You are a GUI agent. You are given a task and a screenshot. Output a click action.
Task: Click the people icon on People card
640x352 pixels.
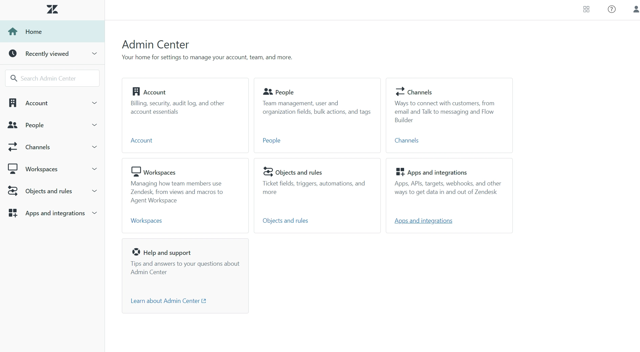pos(268,91)
